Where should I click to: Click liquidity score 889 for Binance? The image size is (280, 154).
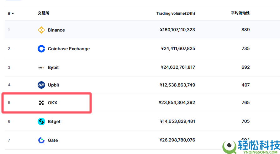(x=246, y=30)
